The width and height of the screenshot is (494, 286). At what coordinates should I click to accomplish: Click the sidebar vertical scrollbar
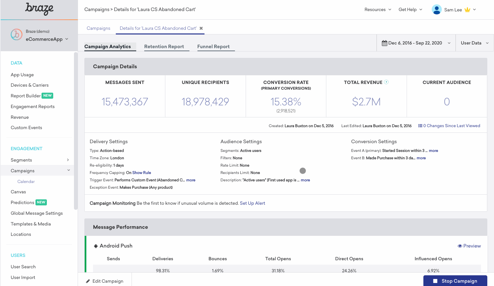[76, 131]
